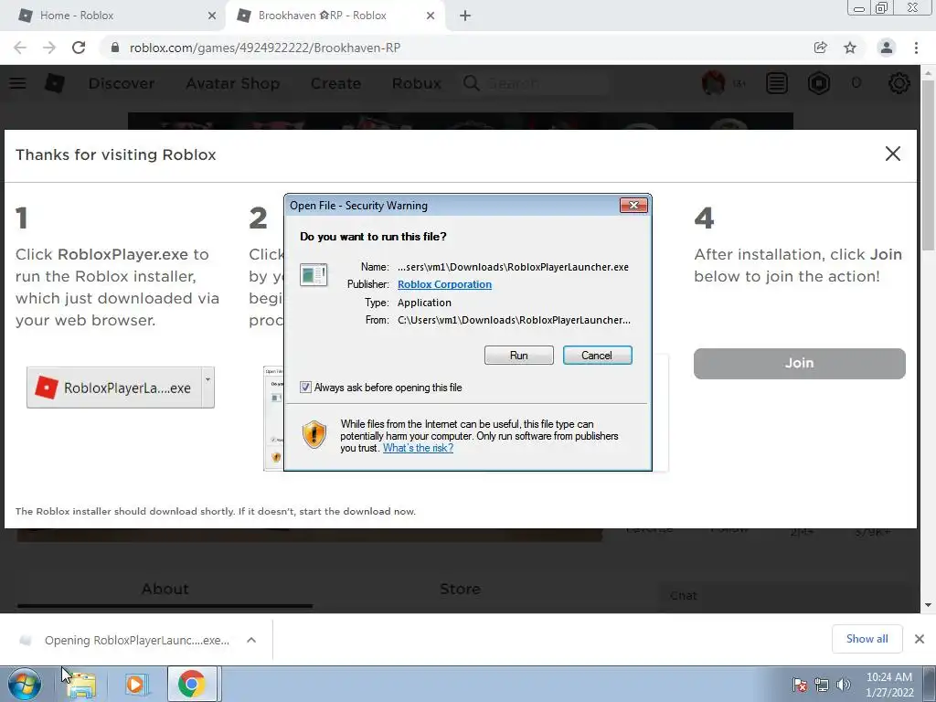
Task: Open Windows Media Player from taskbar
Action: (135, 685)
